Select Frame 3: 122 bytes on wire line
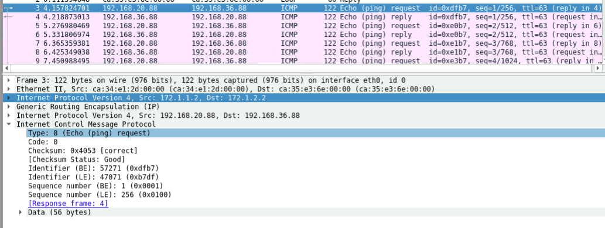This screenshot has width=605, height=228. pyautogui.click(x=211, y=80)
